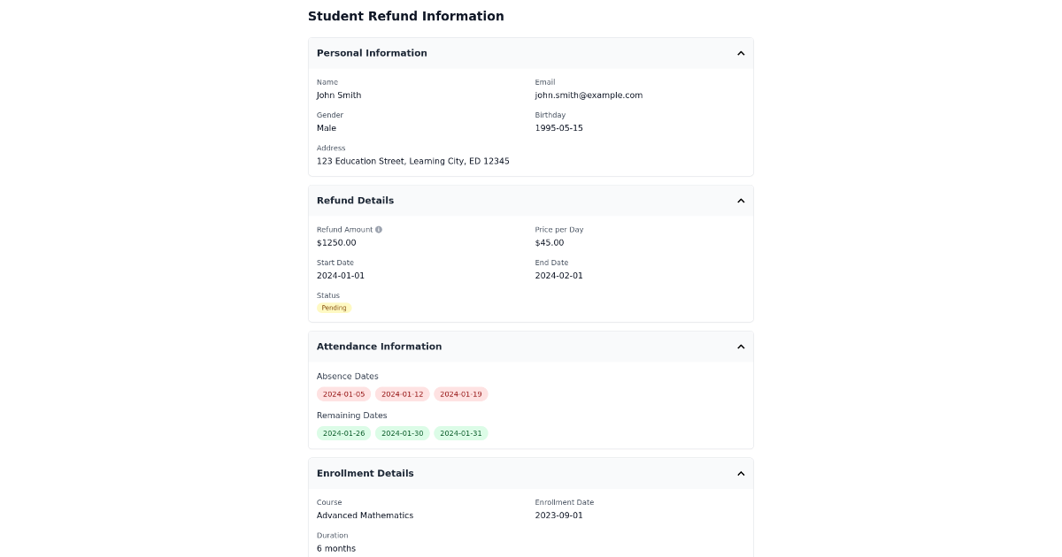This screenshot has width=1062, height=557.
Task: Select absence date chip 2024-01-12
Action: 402,394
